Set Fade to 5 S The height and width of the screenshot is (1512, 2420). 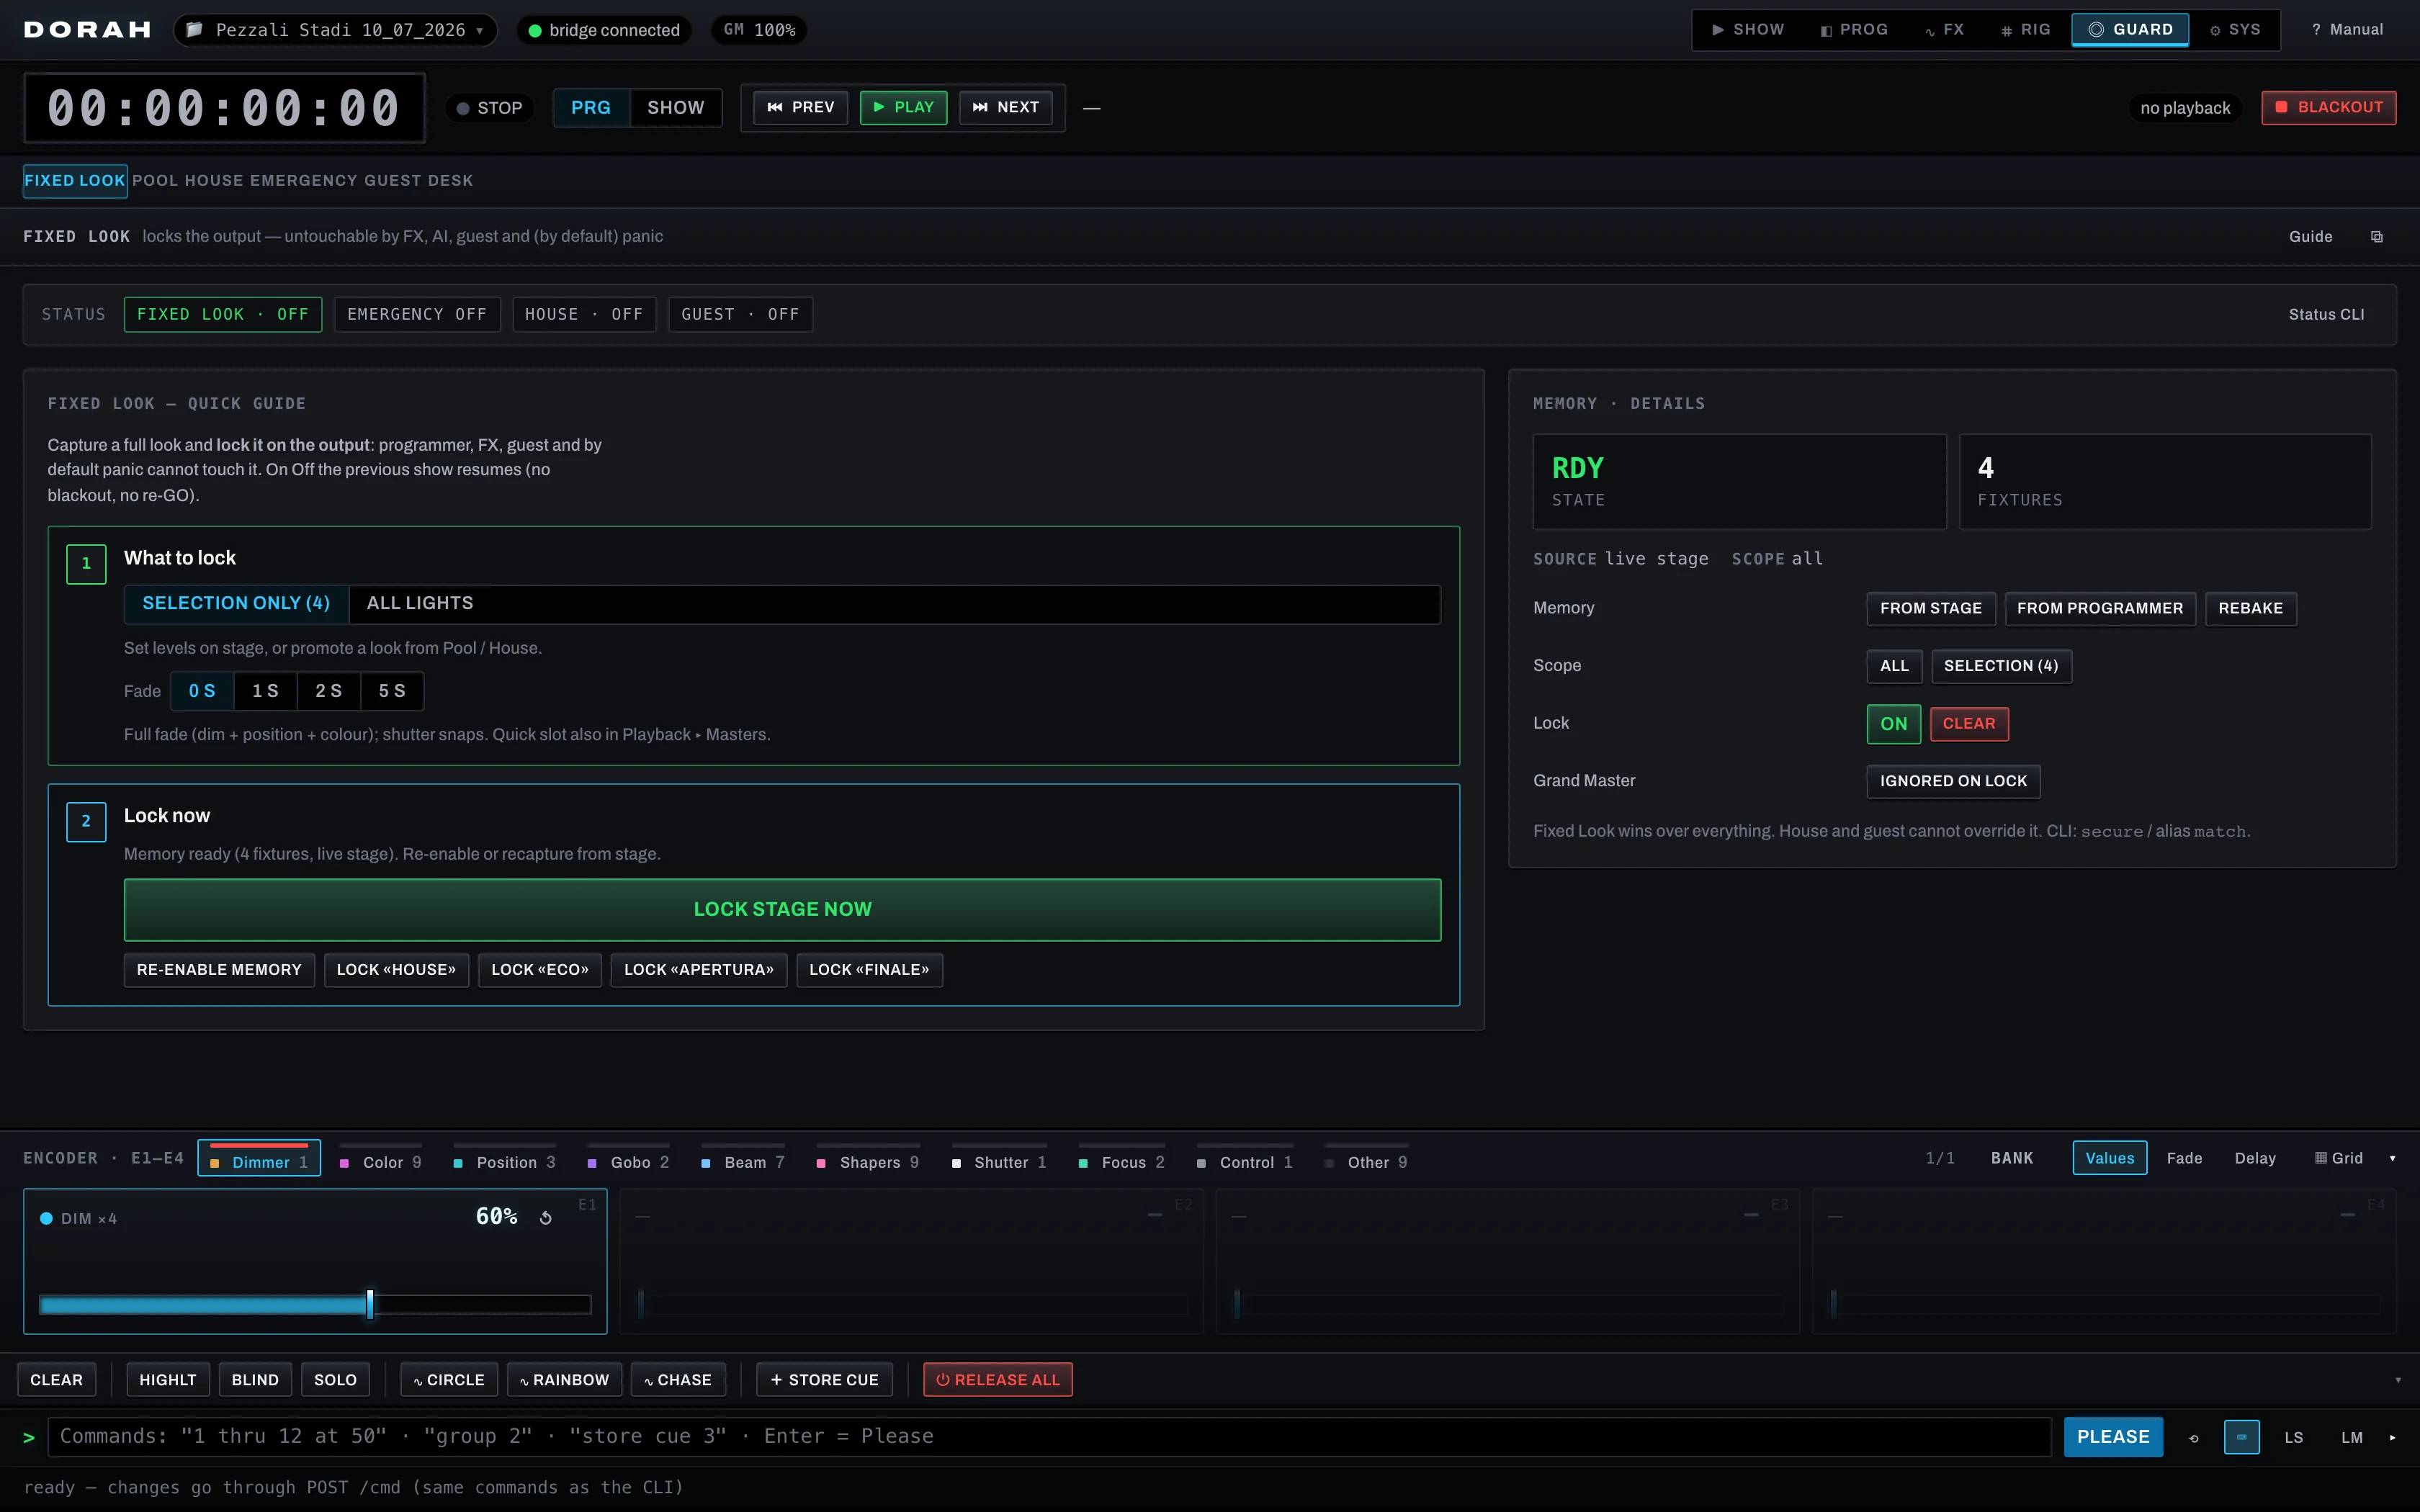pos(392,692)
